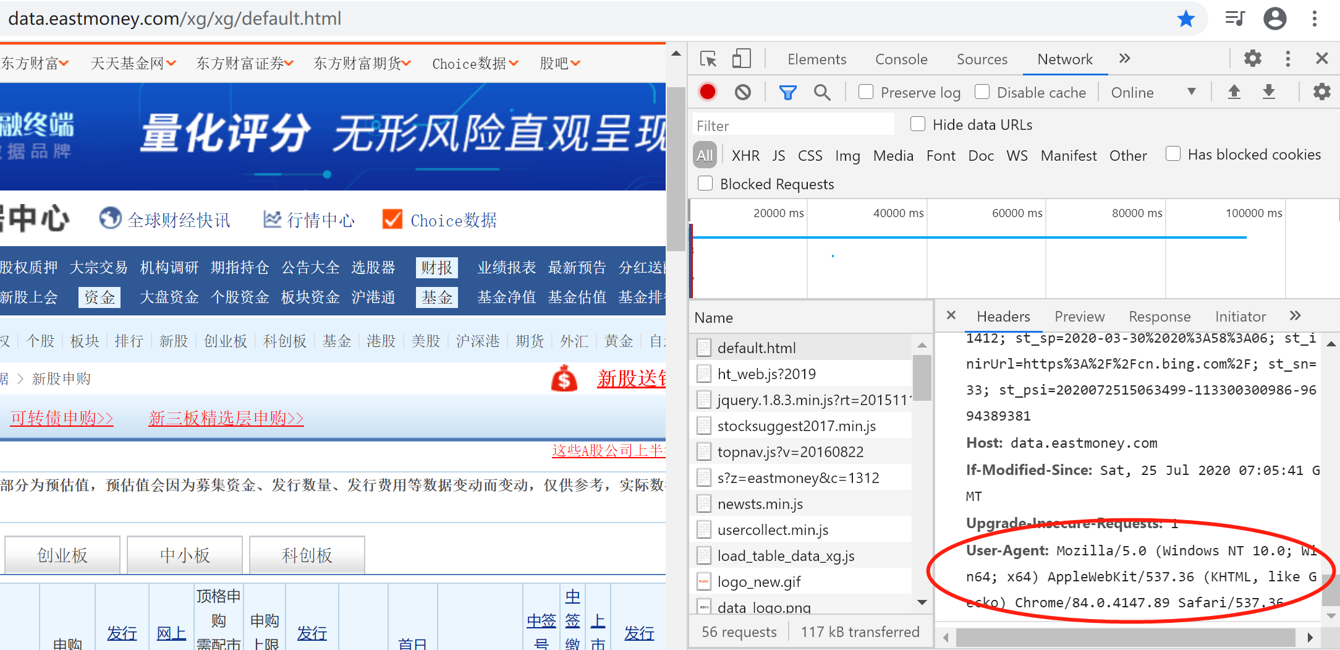Filter requests by Img type

click(847, 155)
